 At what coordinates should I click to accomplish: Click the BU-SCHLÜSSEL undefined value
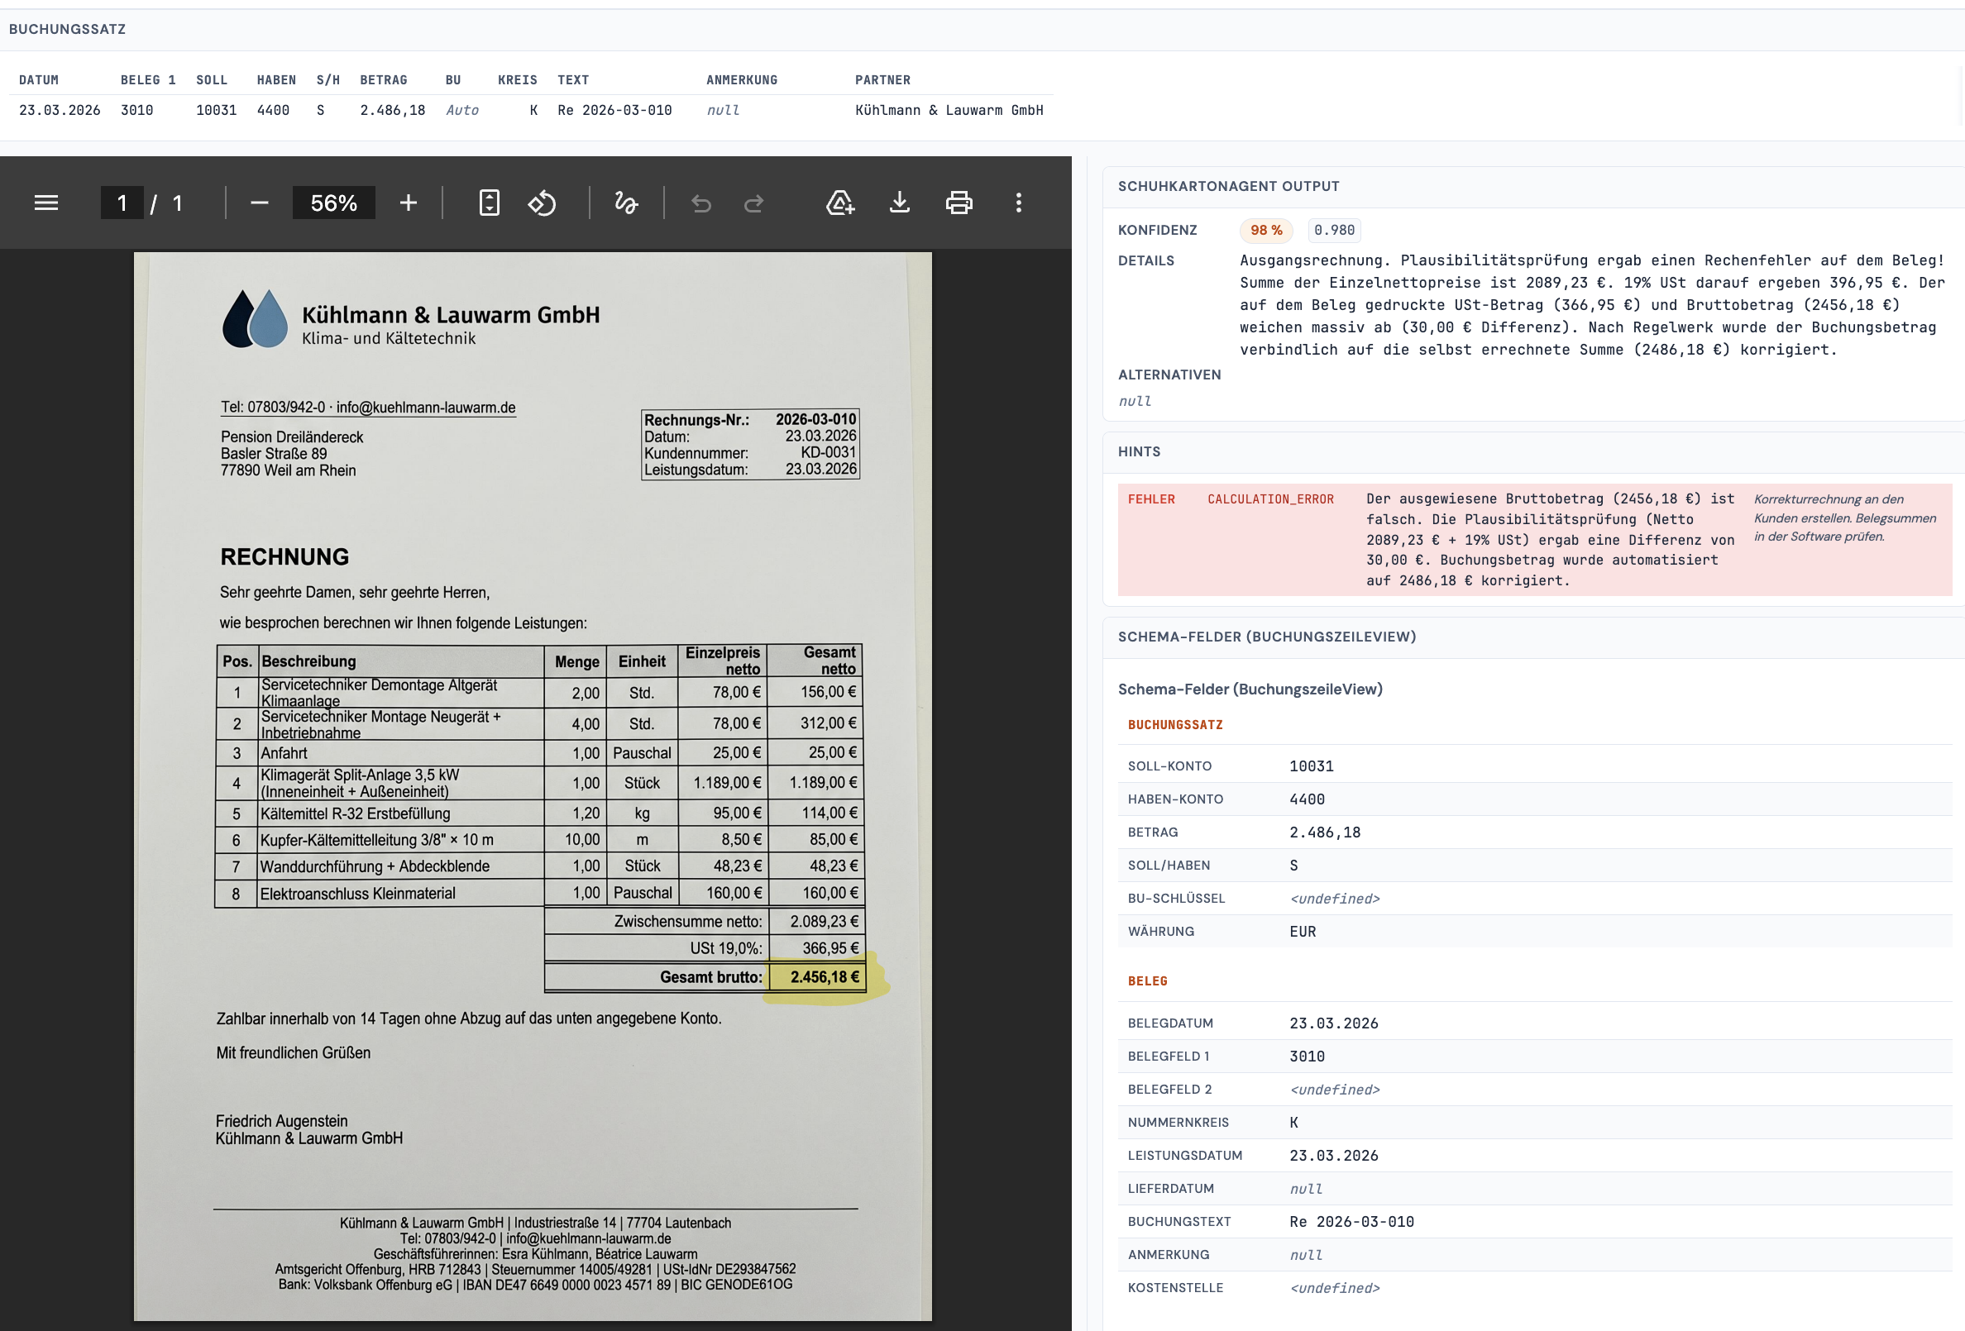pyautogui.click(x=1334, y=899)
